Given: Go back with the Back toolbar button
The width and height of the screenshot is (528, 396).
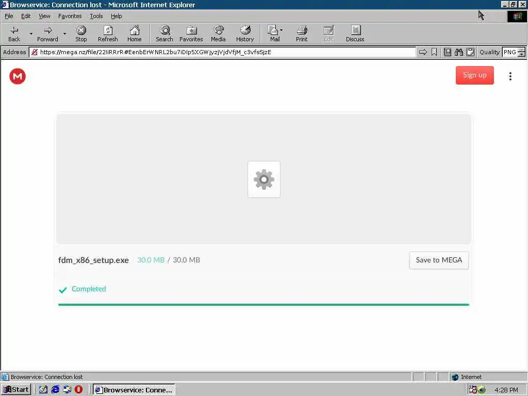Looking at the screenshot, I should [x=14, y=34].
